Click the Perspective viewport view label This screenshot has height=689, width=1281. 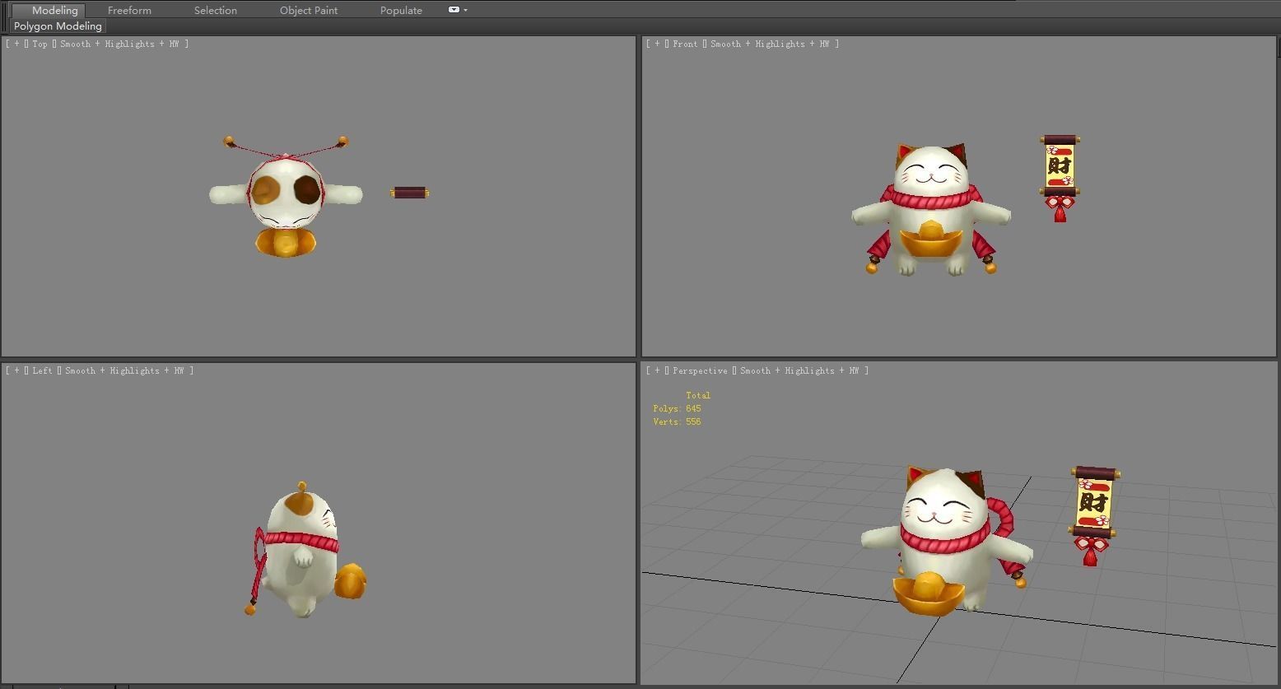point(700,370)
